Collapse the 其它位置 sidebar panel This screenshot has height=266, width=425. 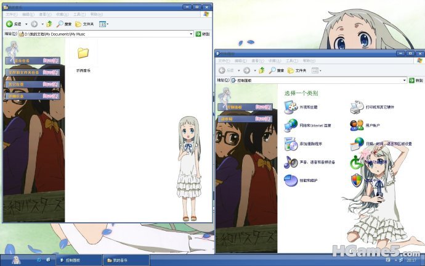tap(33, 84)
